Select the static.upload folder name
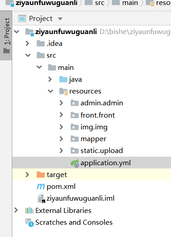171x237 pixels. 102,151
